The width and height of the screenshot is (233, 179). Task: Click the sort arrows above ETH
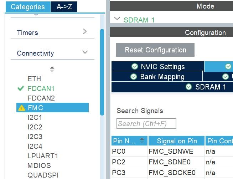point(52,69)
